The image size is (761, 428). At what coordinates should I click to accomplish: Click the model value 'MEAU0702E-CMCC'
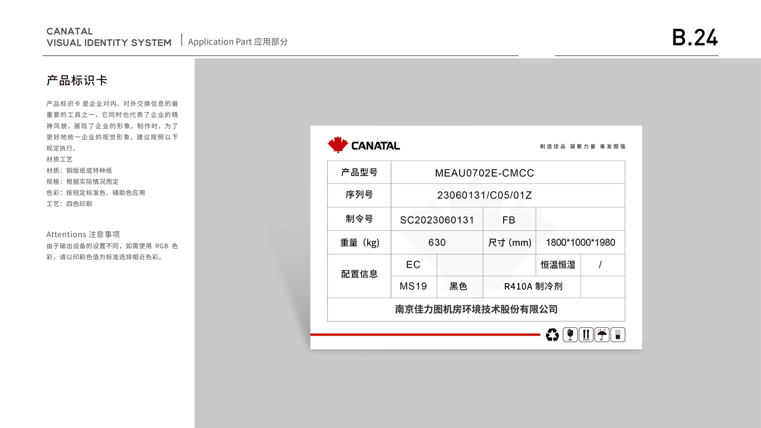(485, 173)
